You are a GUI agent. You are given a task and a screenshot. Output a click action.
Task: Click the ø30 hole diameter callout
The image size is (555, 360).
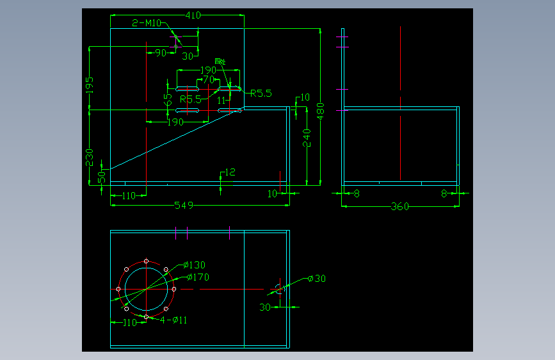pyautogui.click(x=317, y=279)
